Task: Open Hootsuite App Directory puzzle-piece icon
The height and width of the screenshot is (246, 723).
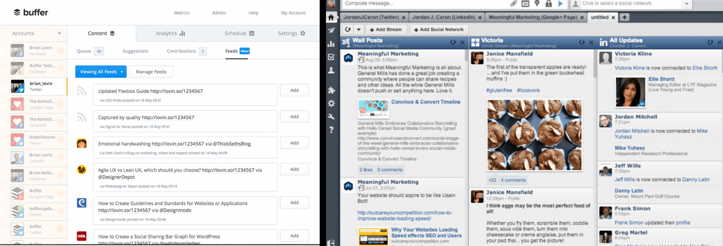Action: pyautogui.click(x=331, y=90)
